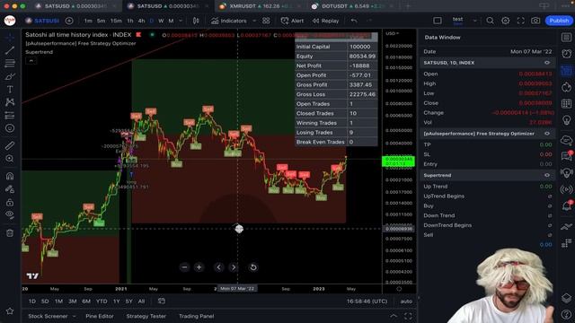Image resolution: width=575 pixels, height=323 pixels.
Task: Expand the timeframe interval dropdown arrow
Action: coord(181,21)
